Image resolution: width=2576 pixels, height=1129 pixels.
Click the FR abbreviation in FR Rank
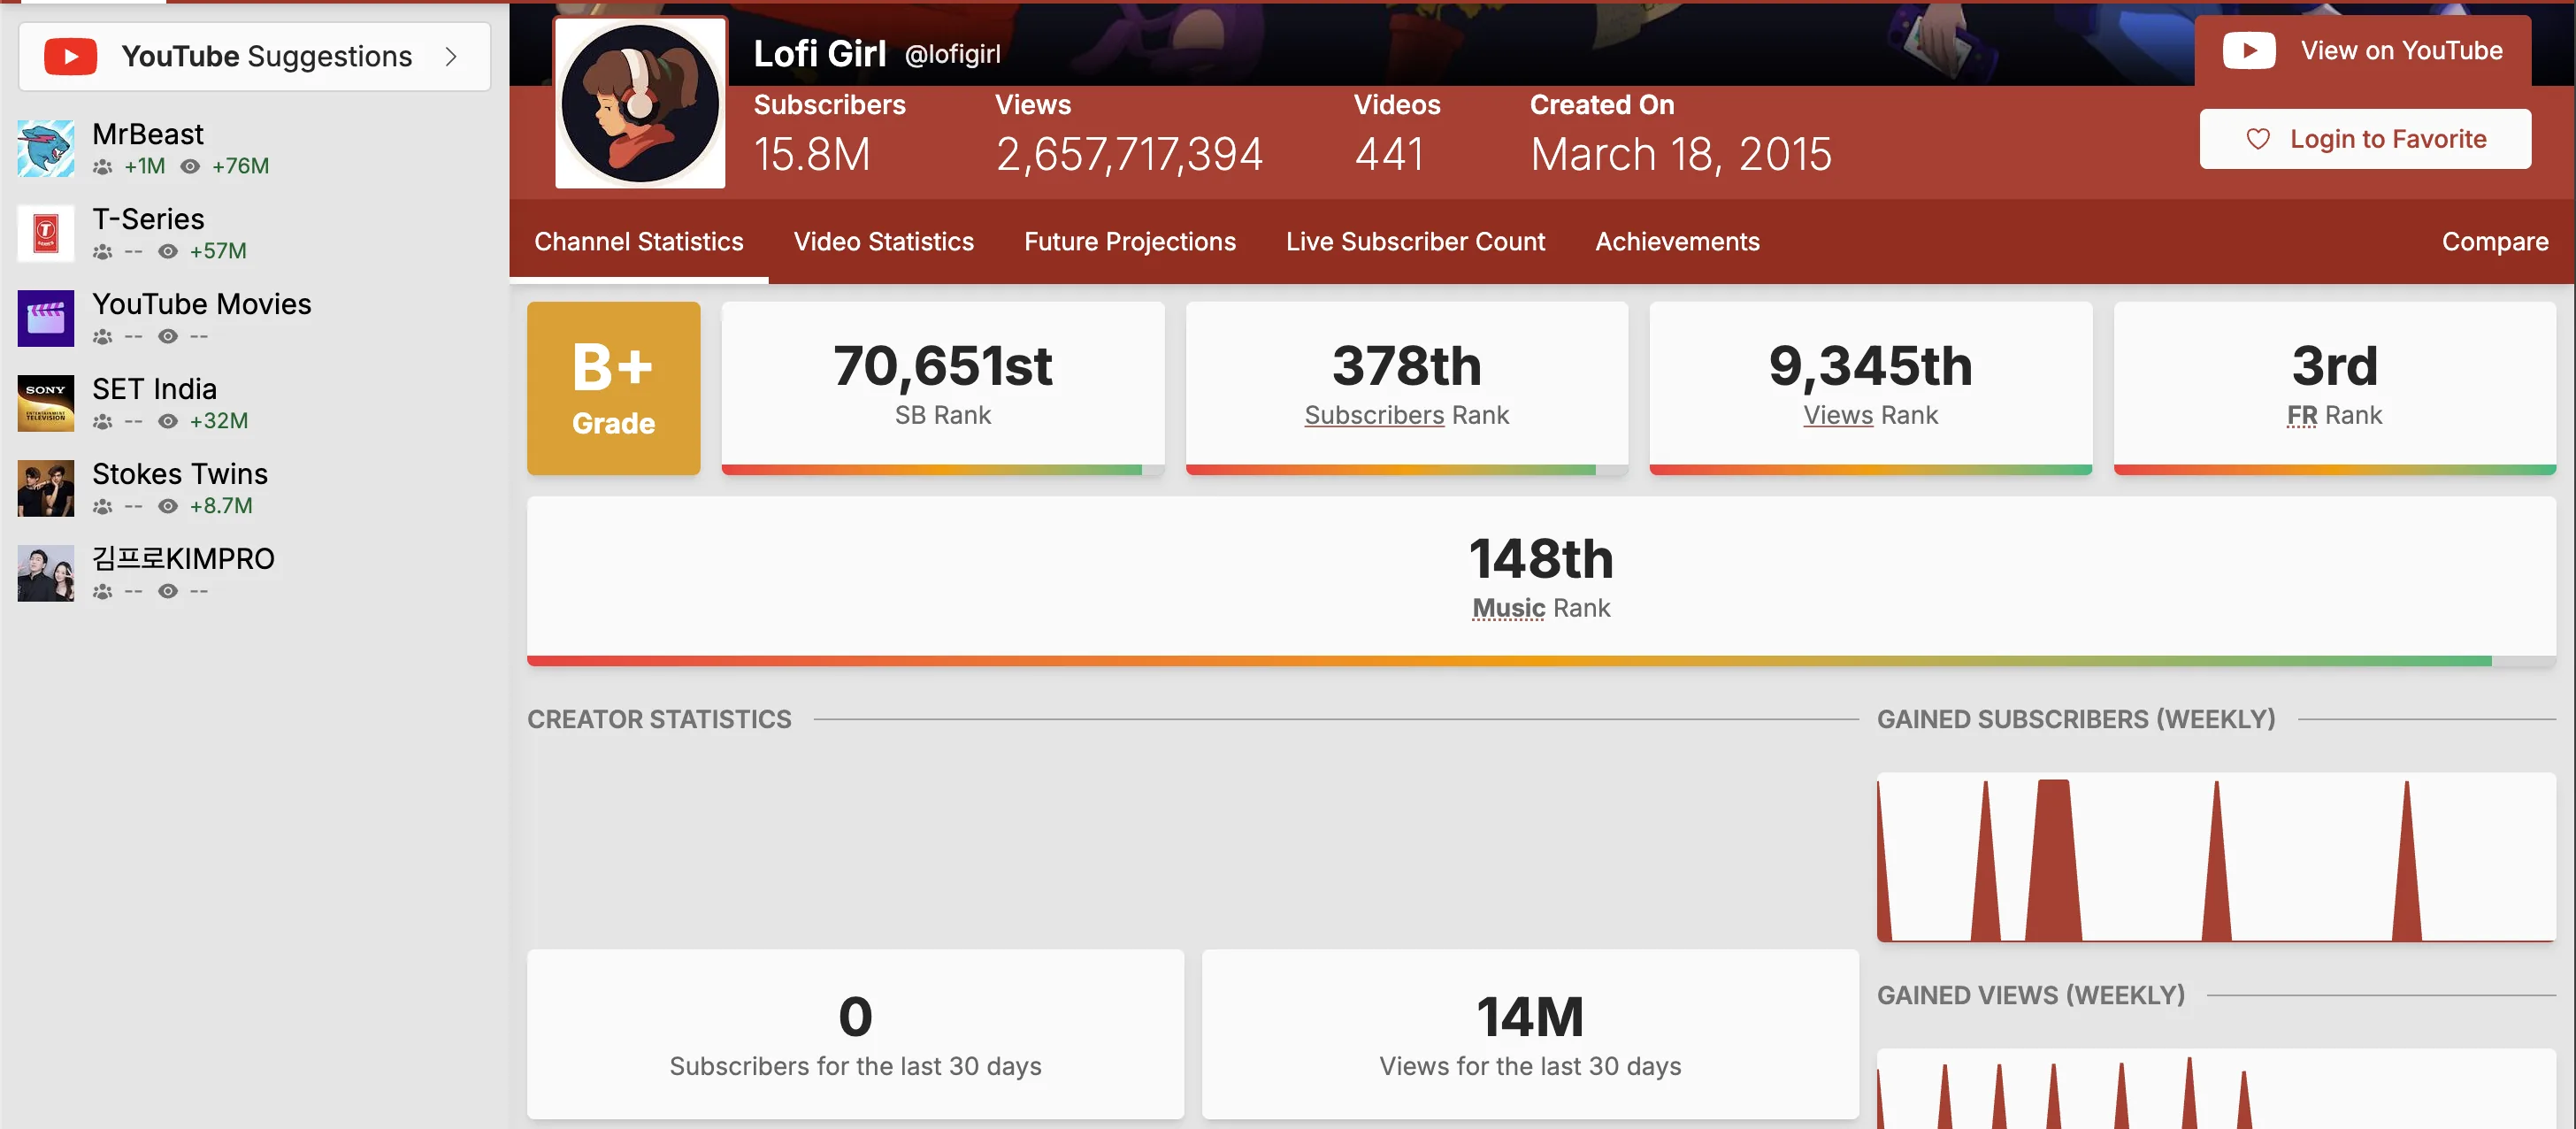click(x=2302, y=415)
